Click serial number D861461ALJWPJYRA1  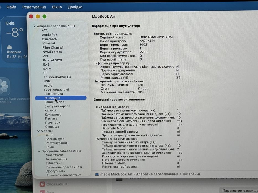point(156,37)
